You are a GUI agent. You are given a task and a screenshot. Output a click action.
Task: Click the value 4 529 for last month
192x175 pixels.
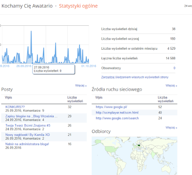coord(171,48)
